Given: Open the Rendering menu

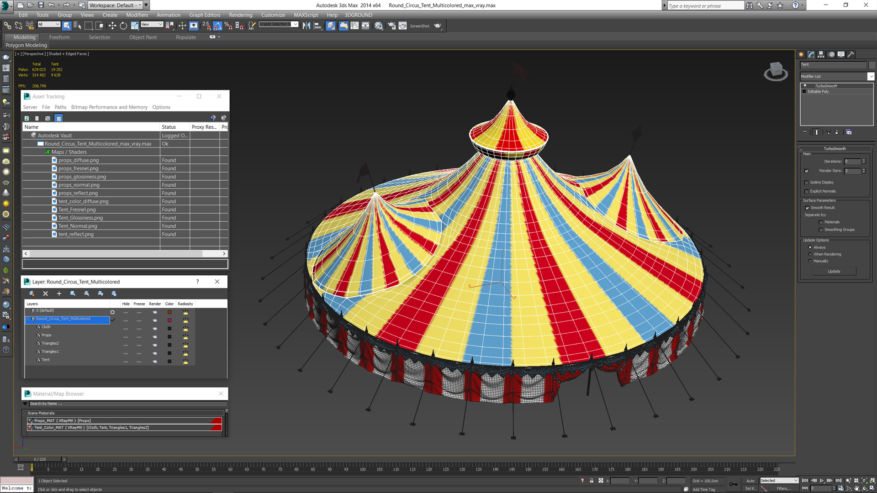Looking at the screenshot, I should click(241, 15).
